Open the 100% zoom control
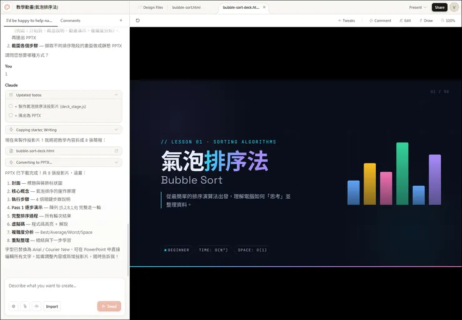The width and height of the screenshot is (462, 320). (x=448, y=21)
